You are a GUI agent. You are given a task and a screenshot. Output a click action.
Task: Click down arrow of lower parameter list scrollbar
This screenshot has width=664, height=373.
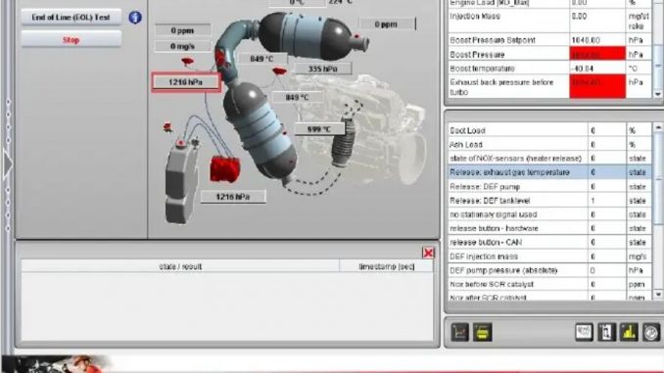point(658,295)
